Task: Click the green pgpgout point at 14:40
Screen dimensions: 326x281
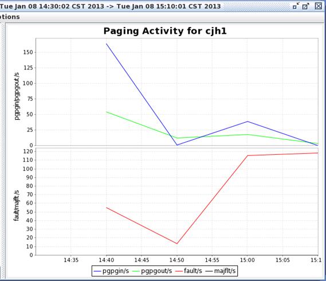Action: [x=107, y=112]
